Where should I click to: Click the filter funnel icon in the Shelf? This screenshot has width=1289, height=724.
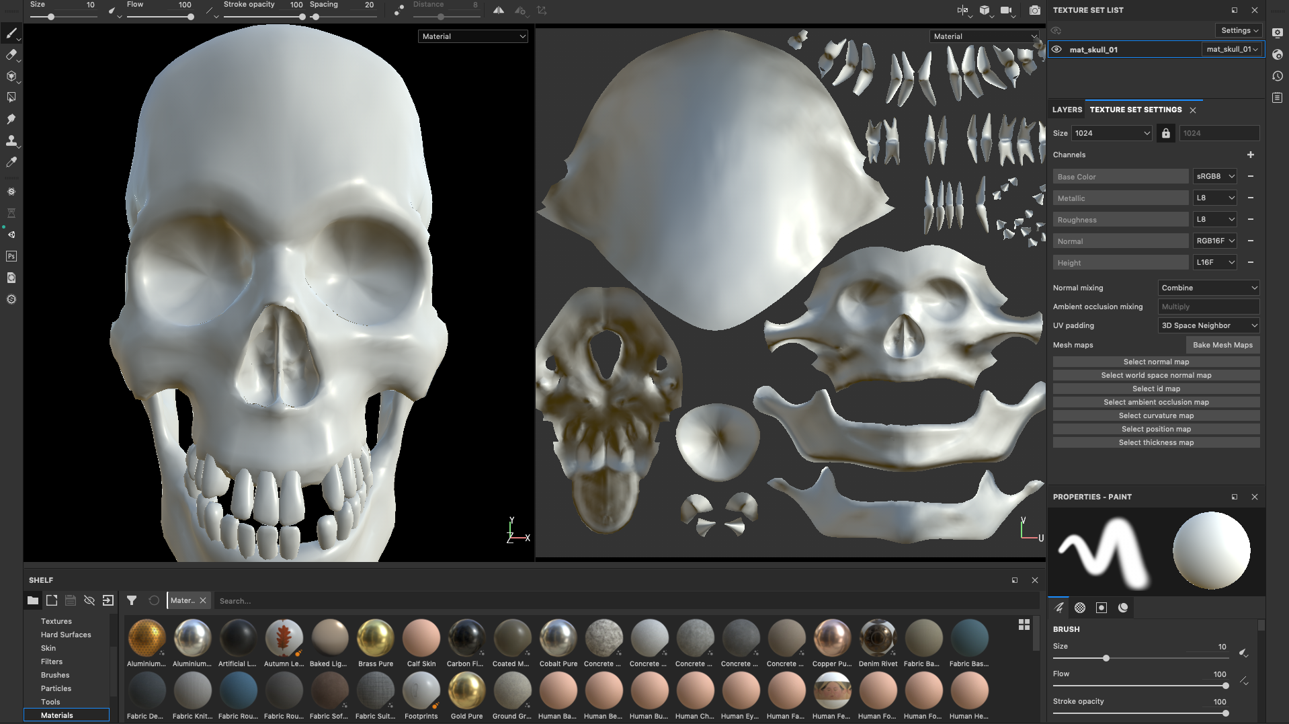pyautogui.click(x=132, y=600)
